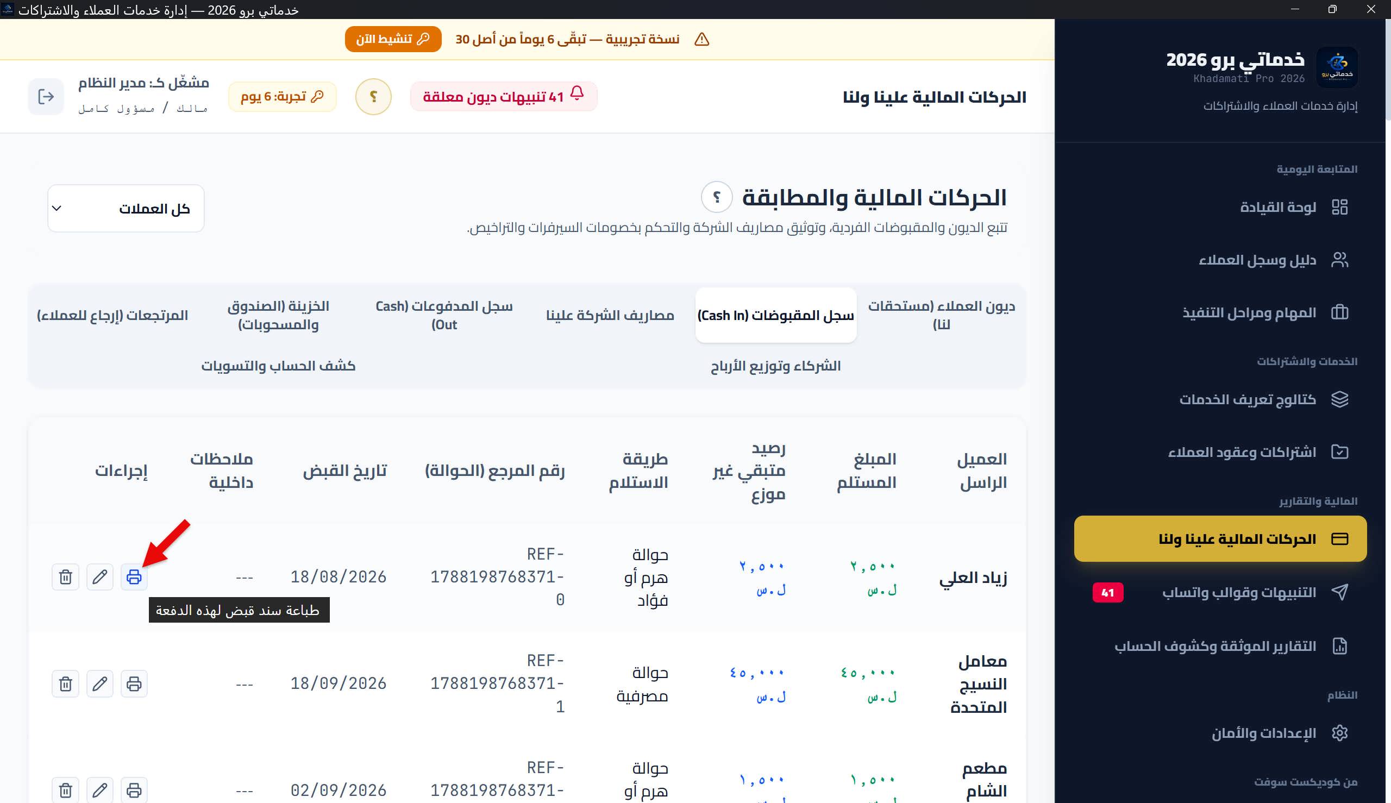This screenshot has height=803, width=1391.
Task: Open الإعدادات والأمان settings
Action: pos(1220,733)
